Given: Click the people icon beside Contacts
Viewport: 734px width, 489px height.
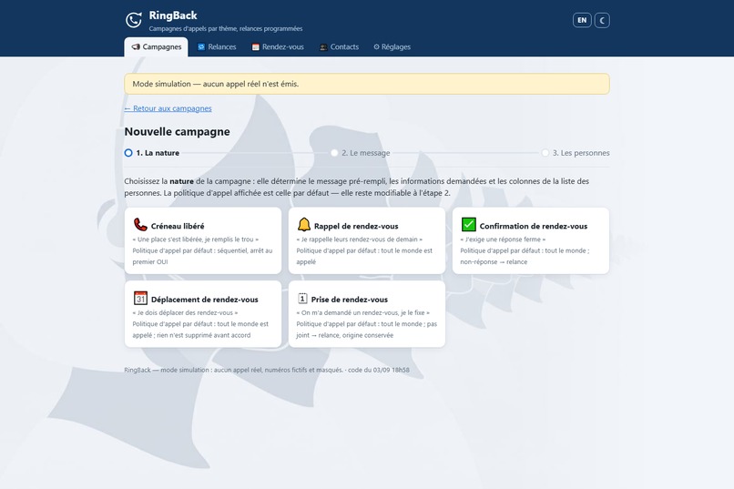Looking at the screenshot, I should 323,46.
